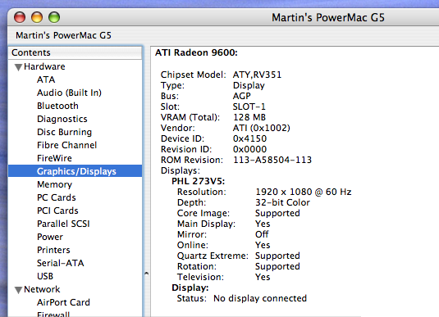439x317 pixels.
Task: Click the No display connected status
Action: pyautogui.click(x=260, y=298)
